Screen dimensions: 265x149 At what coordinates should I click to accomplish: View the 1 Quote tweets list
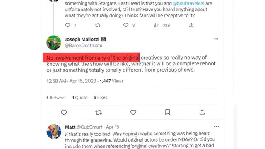coord(80,98)
